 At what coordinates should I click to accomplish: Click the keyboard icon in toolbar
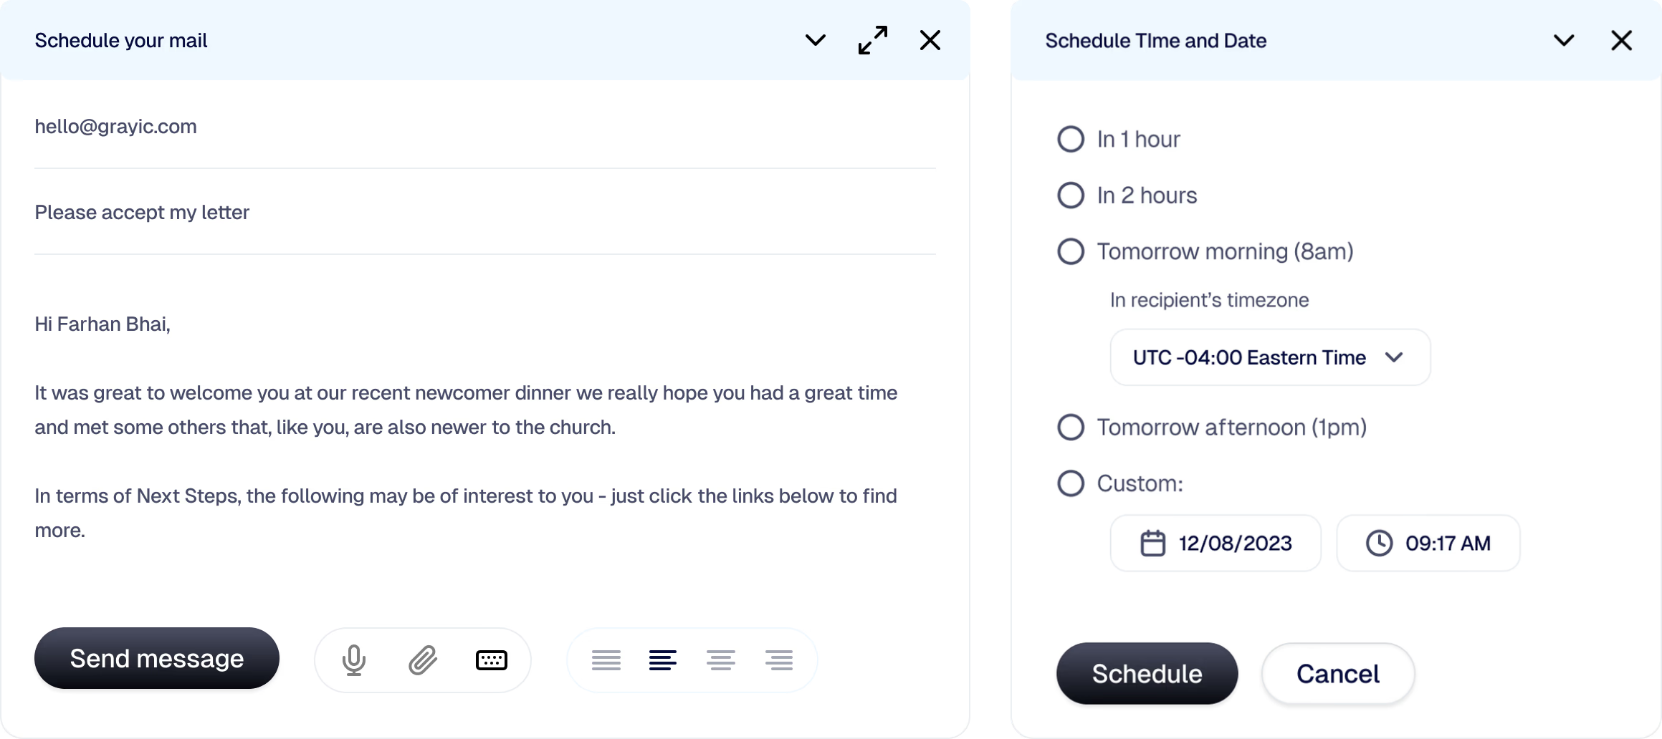492,660
